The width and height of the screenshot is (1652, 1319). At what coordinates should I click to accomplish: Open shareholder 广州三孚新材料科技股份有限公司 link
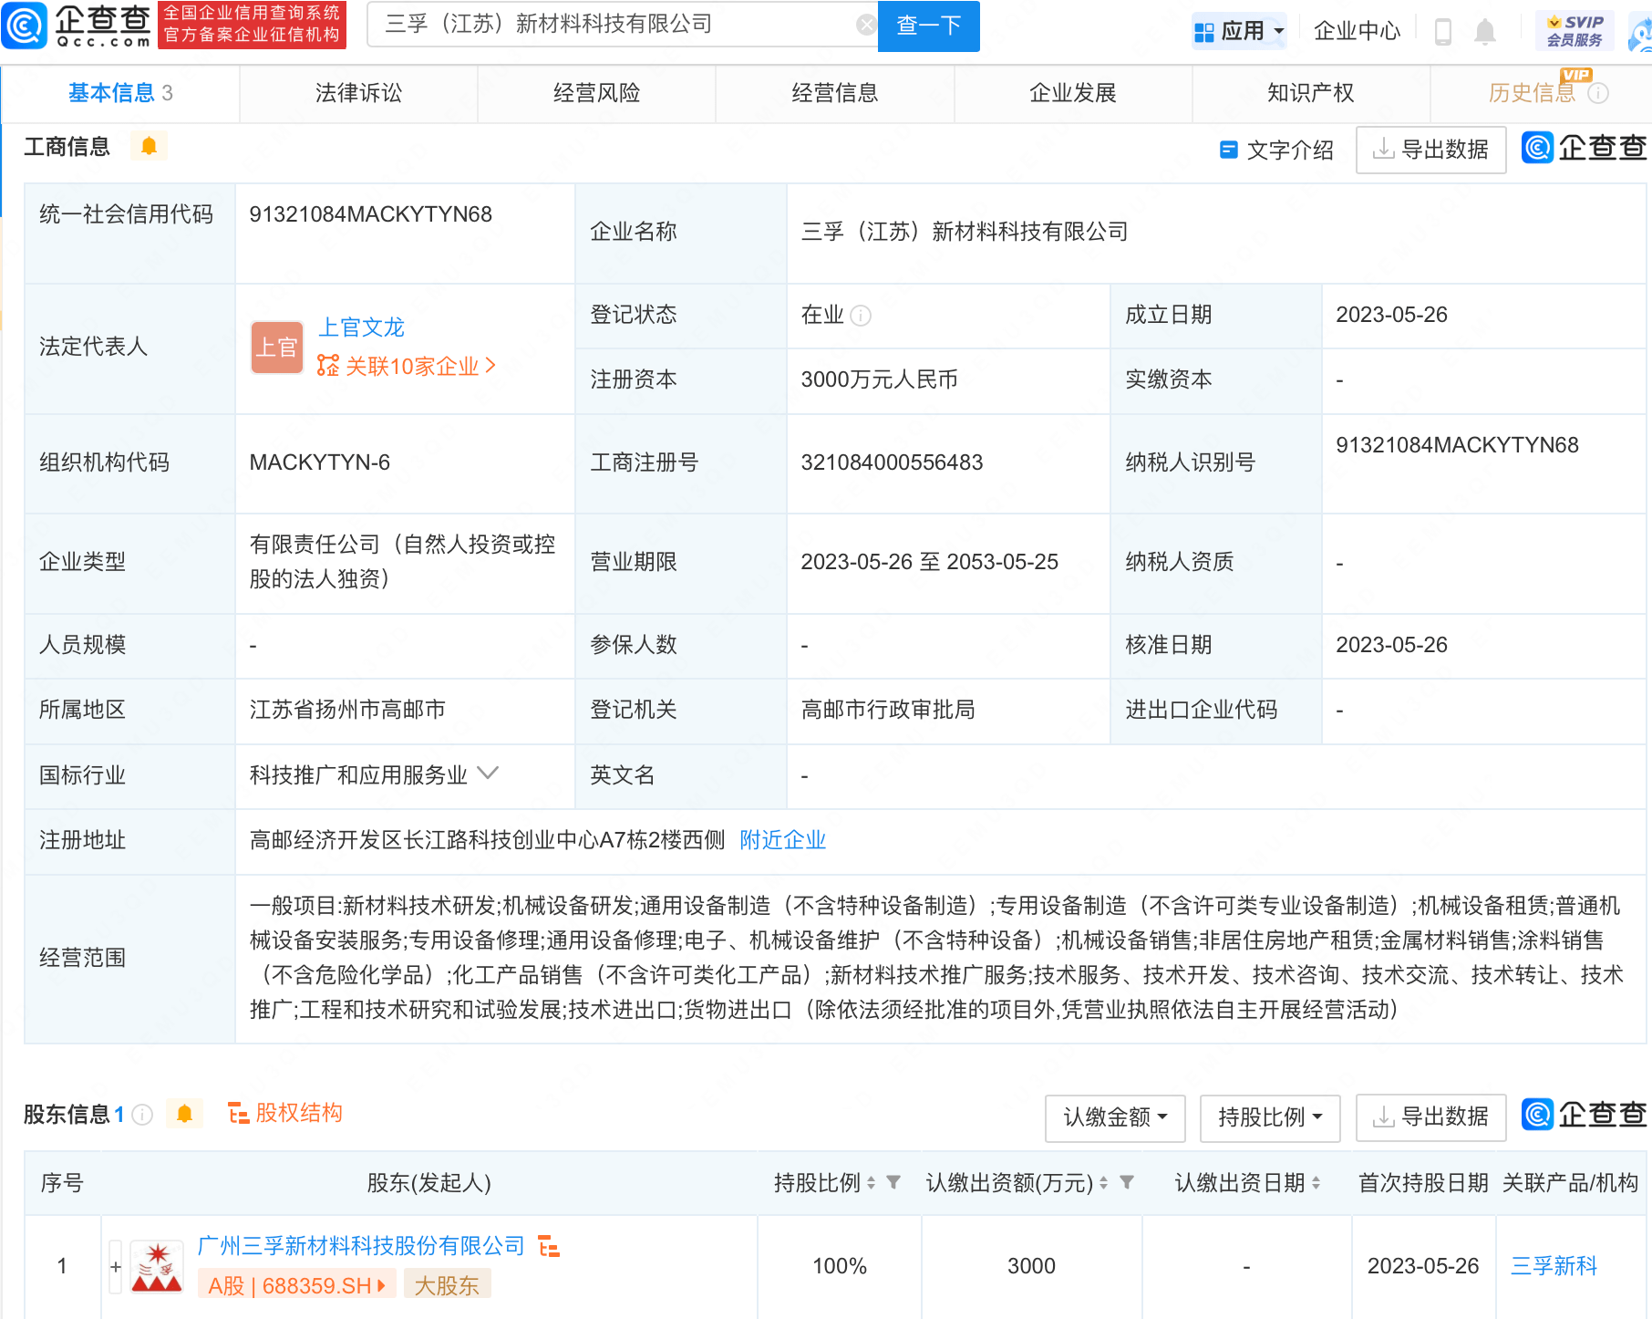click(361, 1246)
